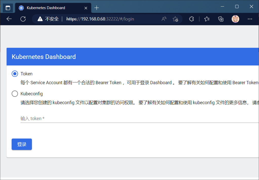The height and width of the screenshot is (180, 259).
Task: Open the browser extensions icon
Action: pyautogui.click(x=191, y=19)
